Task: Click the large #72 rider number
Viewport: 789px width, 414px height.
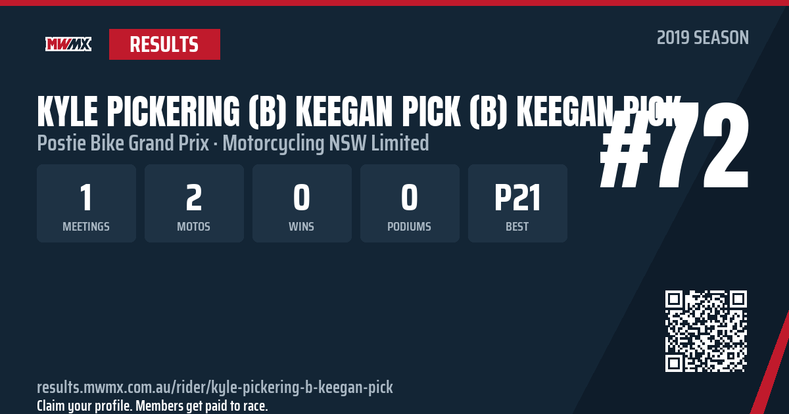Action: pyautogui.click(x=675, y=147)
